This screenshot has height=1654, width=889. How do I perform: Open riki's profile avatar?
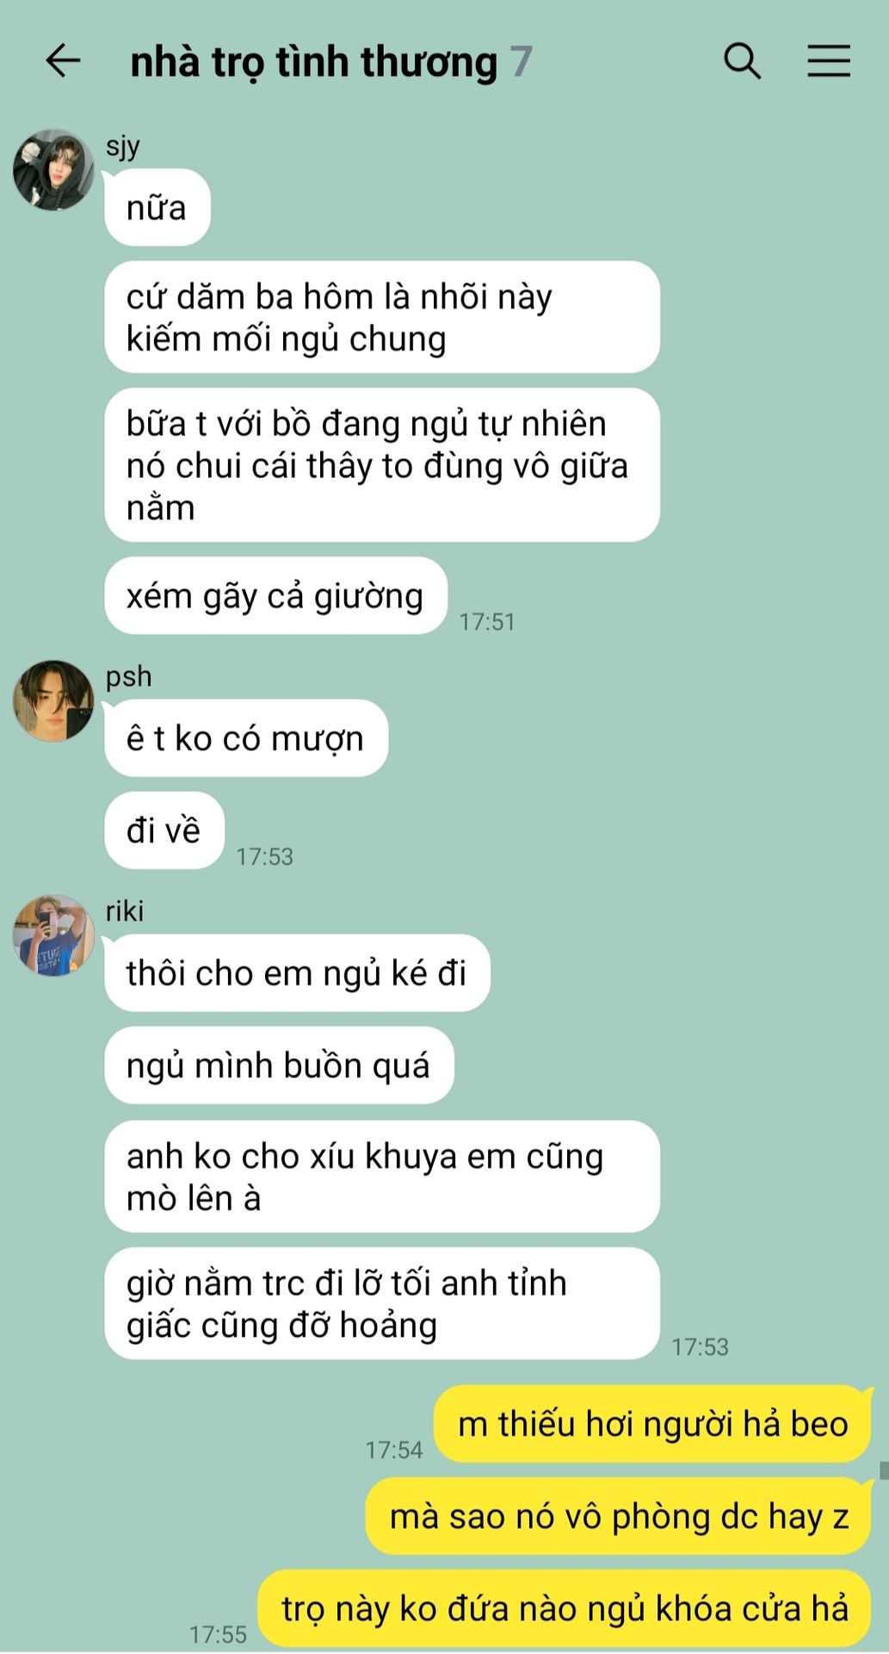point(53,936)
